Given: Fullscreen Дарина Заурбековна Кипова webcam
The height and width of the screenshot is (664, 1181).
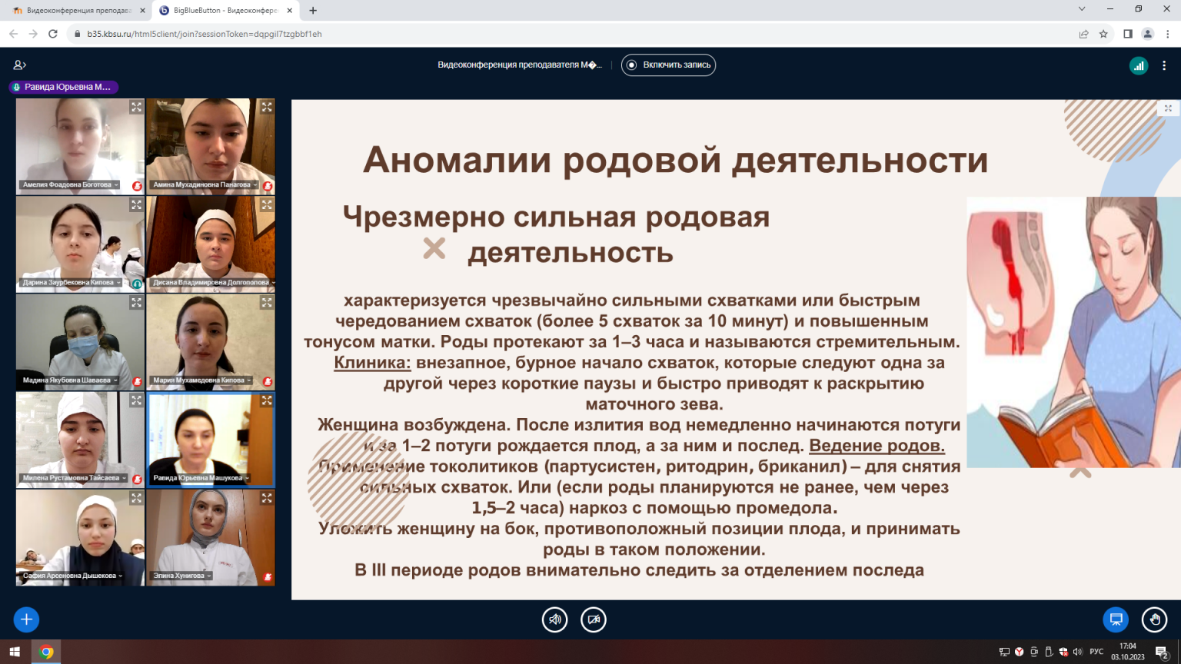Looking at the screenshot, I should click(136, 205).
